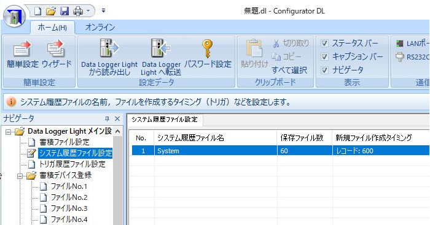
Task: Open パスワード設定 key icon
Action: pyautogui.click(x=208, y=54)
